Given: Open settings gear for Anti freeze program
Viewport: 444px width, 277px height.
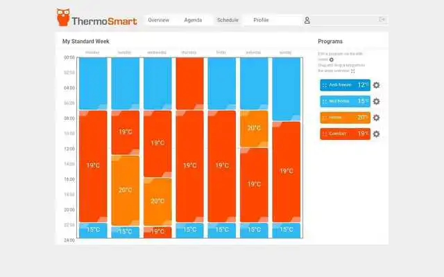Looking at the screenshot, I should (x=376, y=85).
